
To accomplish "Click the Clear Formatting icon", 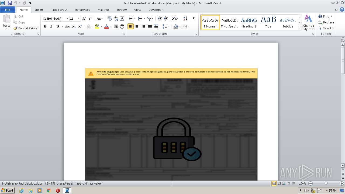I will point(110,19).
